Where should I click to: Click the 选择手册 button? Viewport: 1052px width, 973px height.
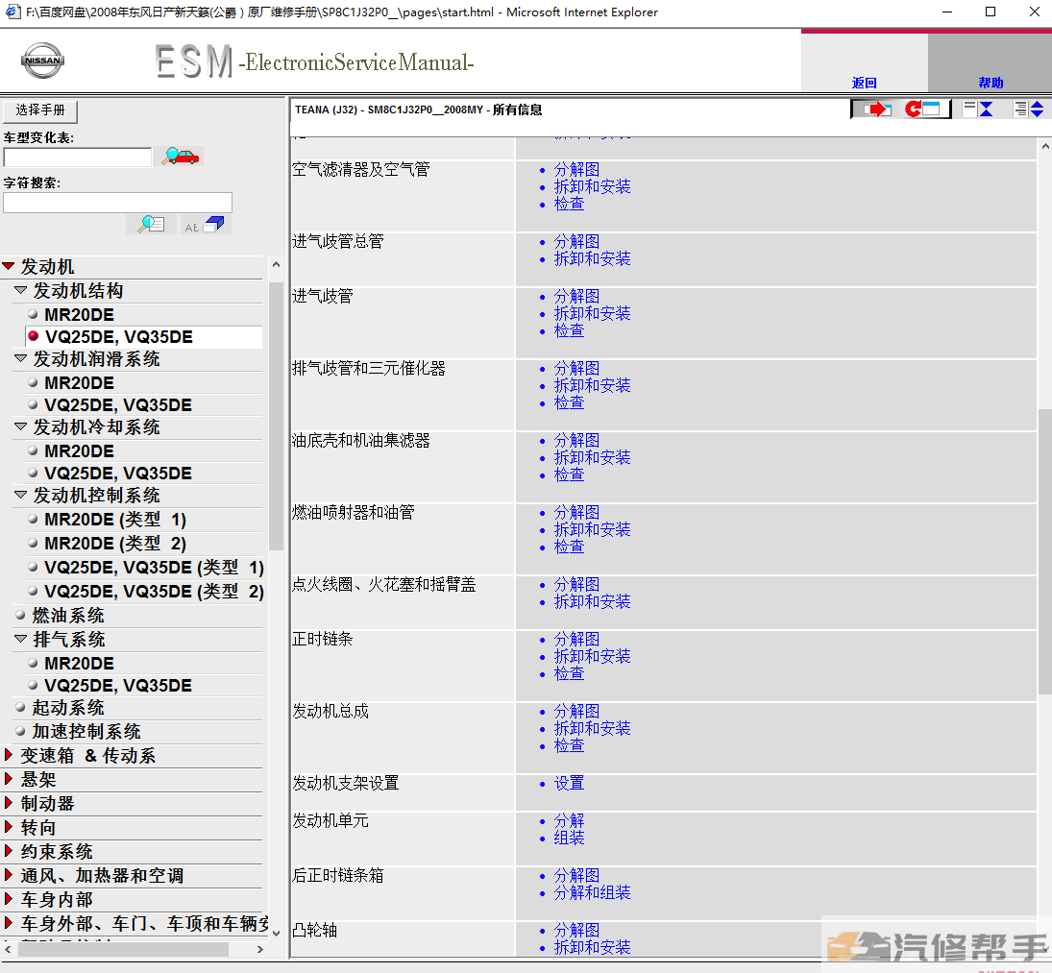40,109
